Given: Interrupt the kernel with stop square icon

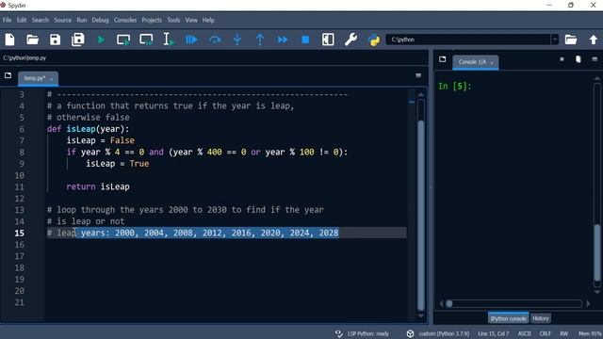Looking at the screenshot, I should pyautogui.click(x=562, y=59).
